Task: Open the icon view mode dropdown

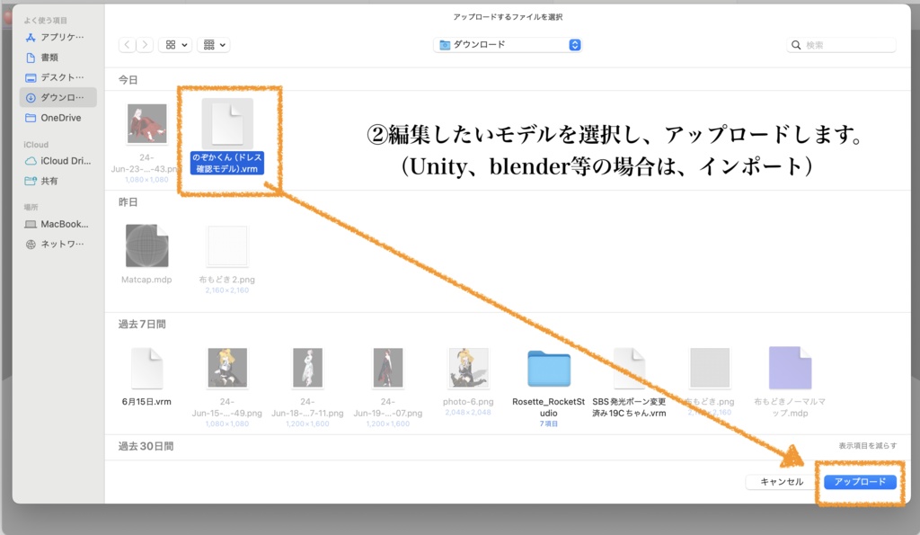Action: [175, 45]
